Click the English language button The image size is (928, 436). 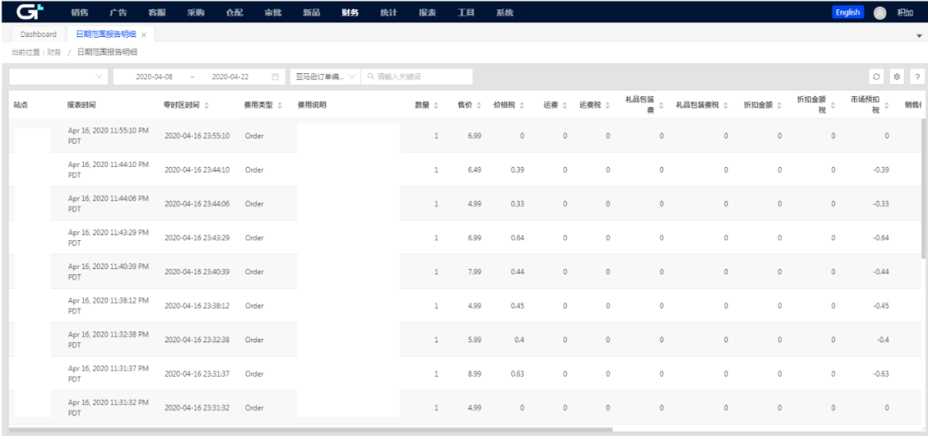[847, 13]
